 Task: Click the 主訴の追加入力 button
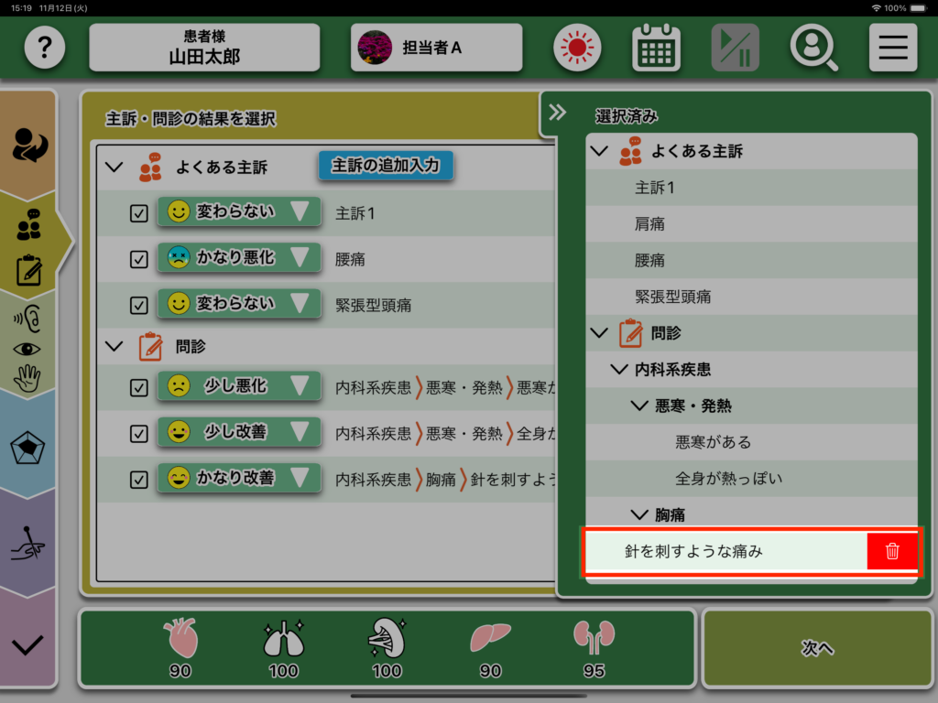click(386, 166)
